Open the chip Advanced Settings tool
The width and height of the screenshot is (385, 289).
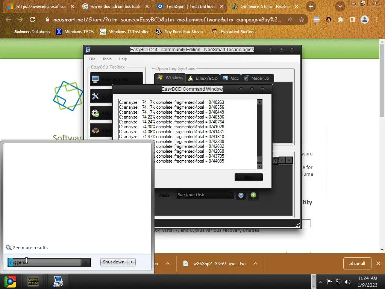102,130
